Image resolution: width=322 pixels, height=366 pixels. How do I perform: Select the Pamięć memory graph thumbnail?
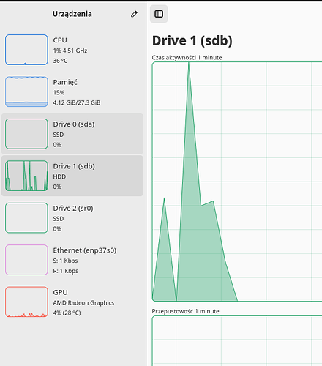point(26,91)
